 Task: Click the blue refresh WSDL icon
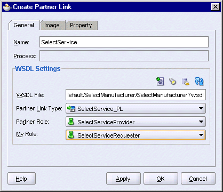[199, 82]
